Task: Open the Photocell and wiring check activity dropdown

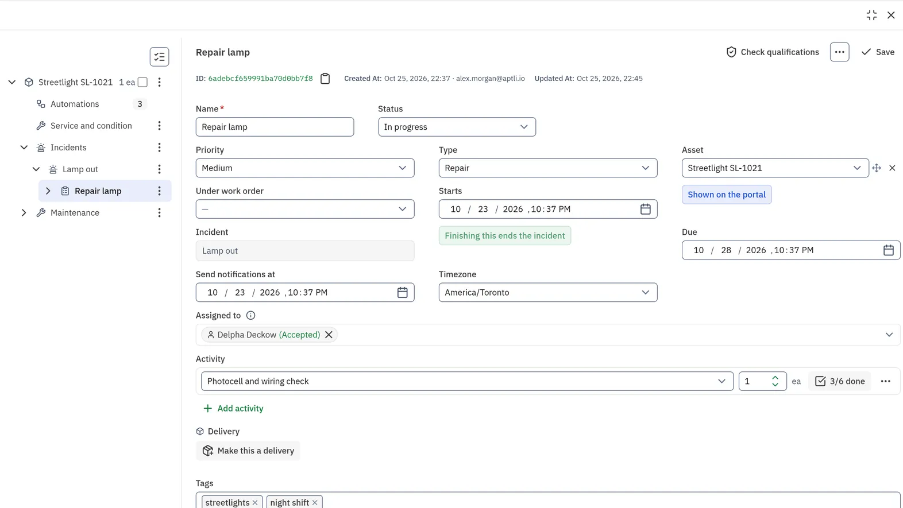Action: click(467, 381)
